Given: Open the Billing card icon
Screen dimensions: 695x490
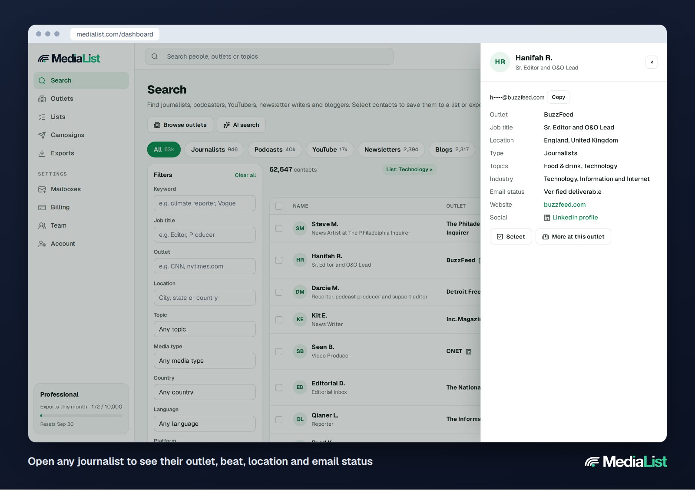Looking at the screenshot, I should coord(42,208).
